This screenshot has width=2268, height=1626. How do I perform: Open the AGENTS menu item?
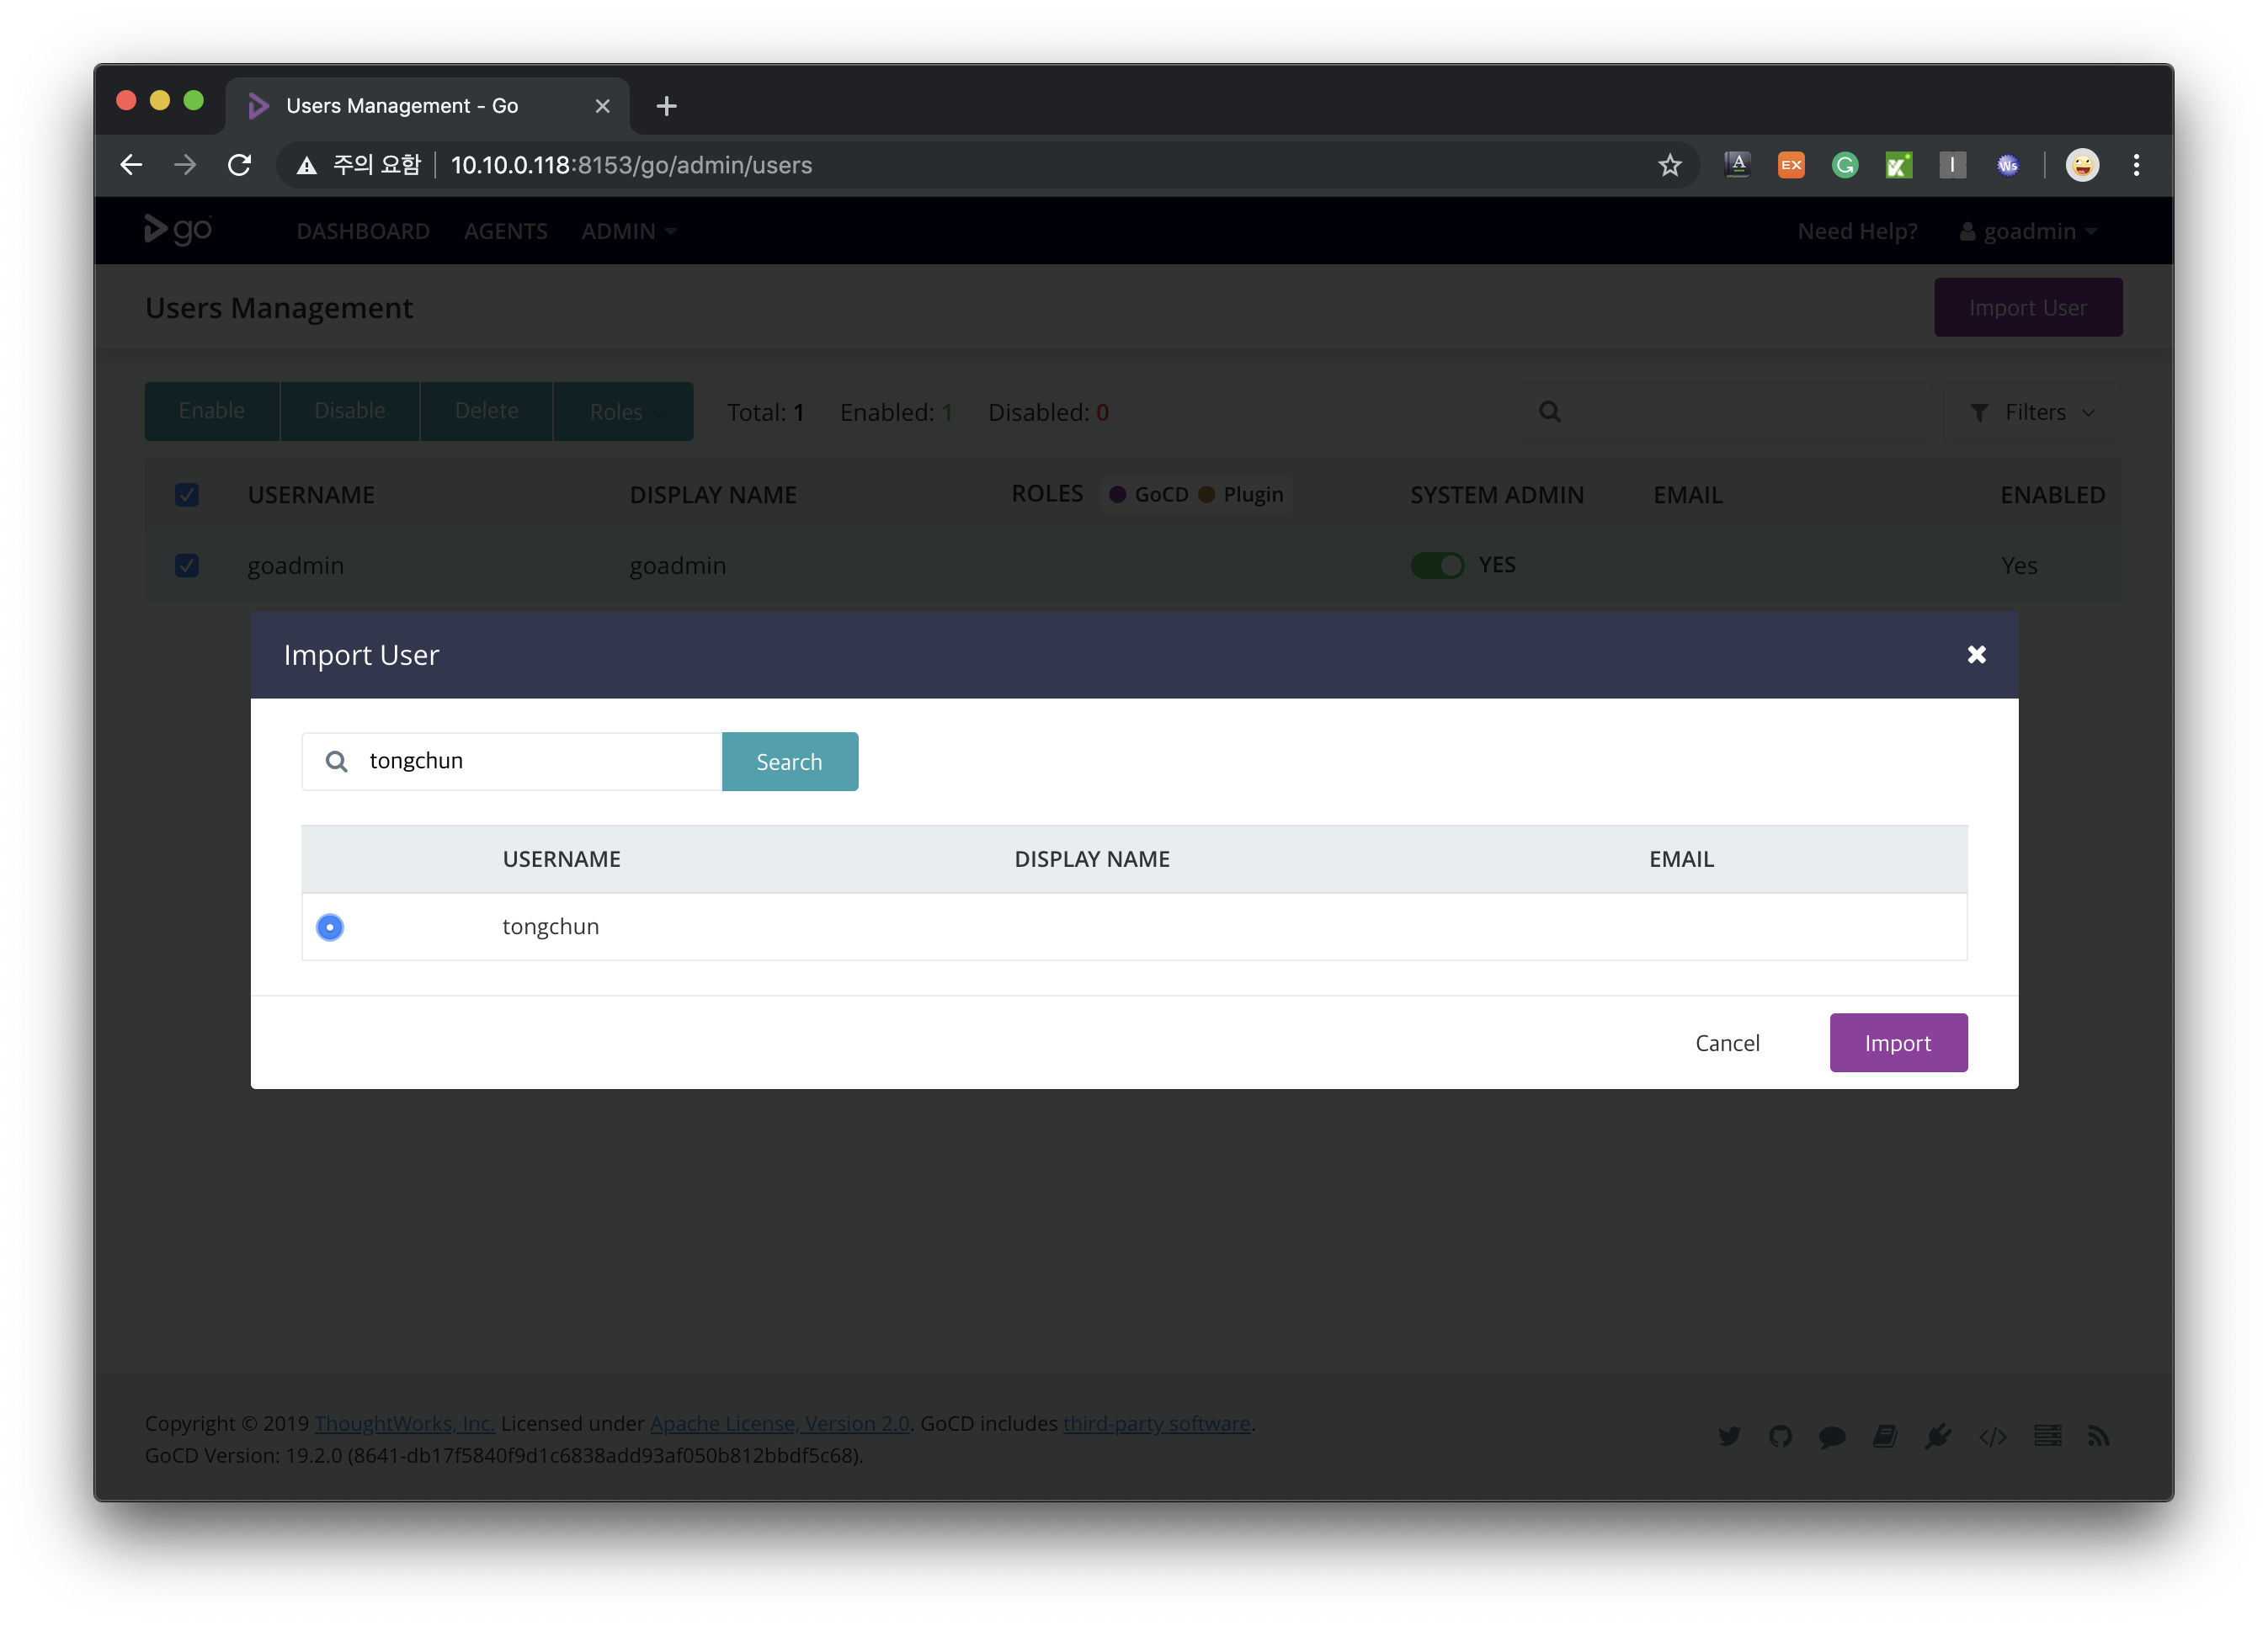tap(505, 231)
